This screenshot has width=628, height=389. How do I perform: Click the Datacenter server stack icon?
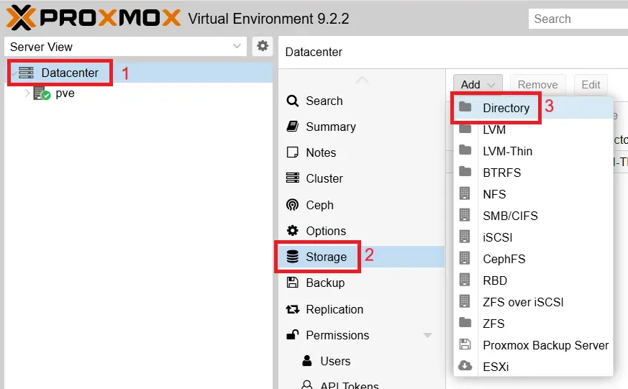click(x=26, y=73)
